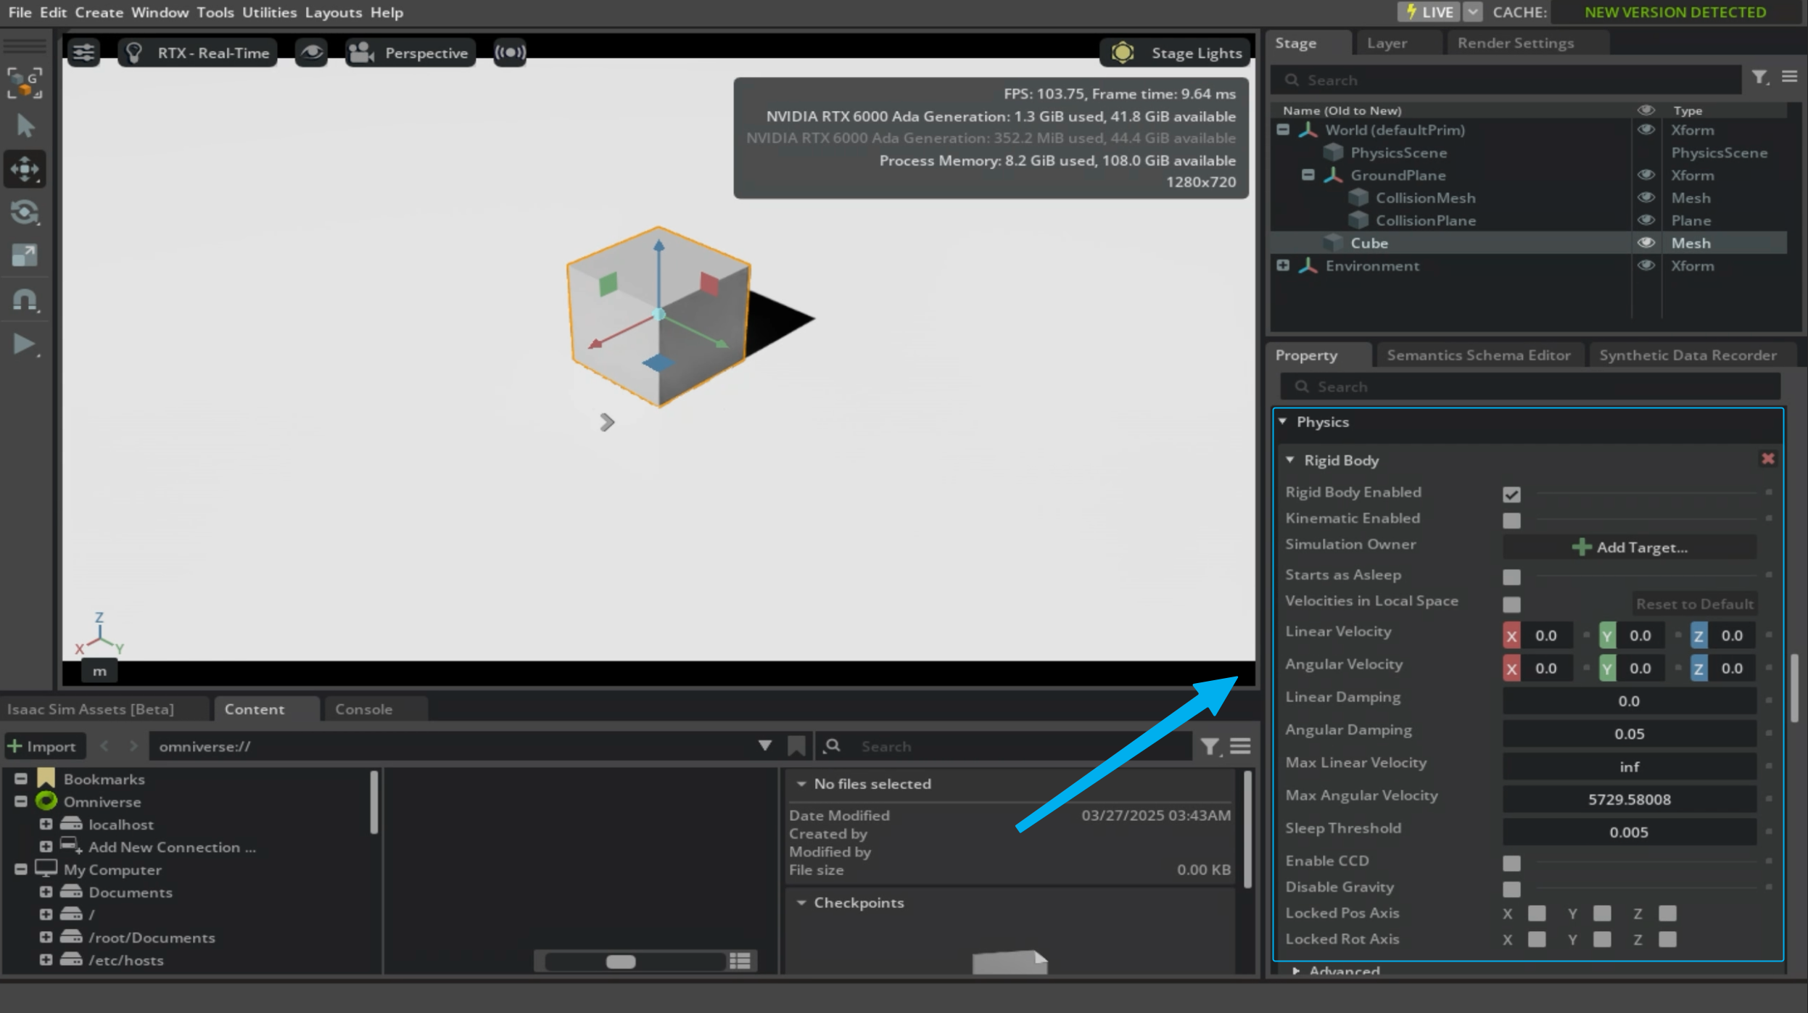
Task: Click the Stage panel filter icon
Action: 1759,78
